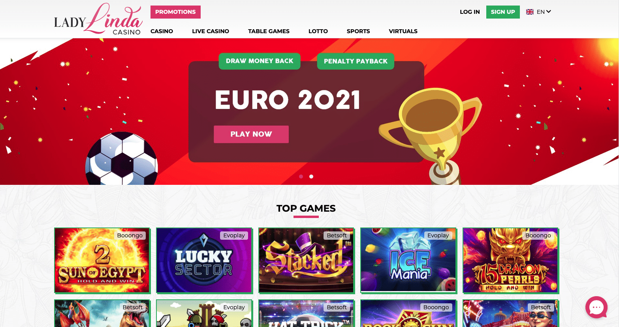
Task: Click the pink Promotions button
Action: [175, 12]
